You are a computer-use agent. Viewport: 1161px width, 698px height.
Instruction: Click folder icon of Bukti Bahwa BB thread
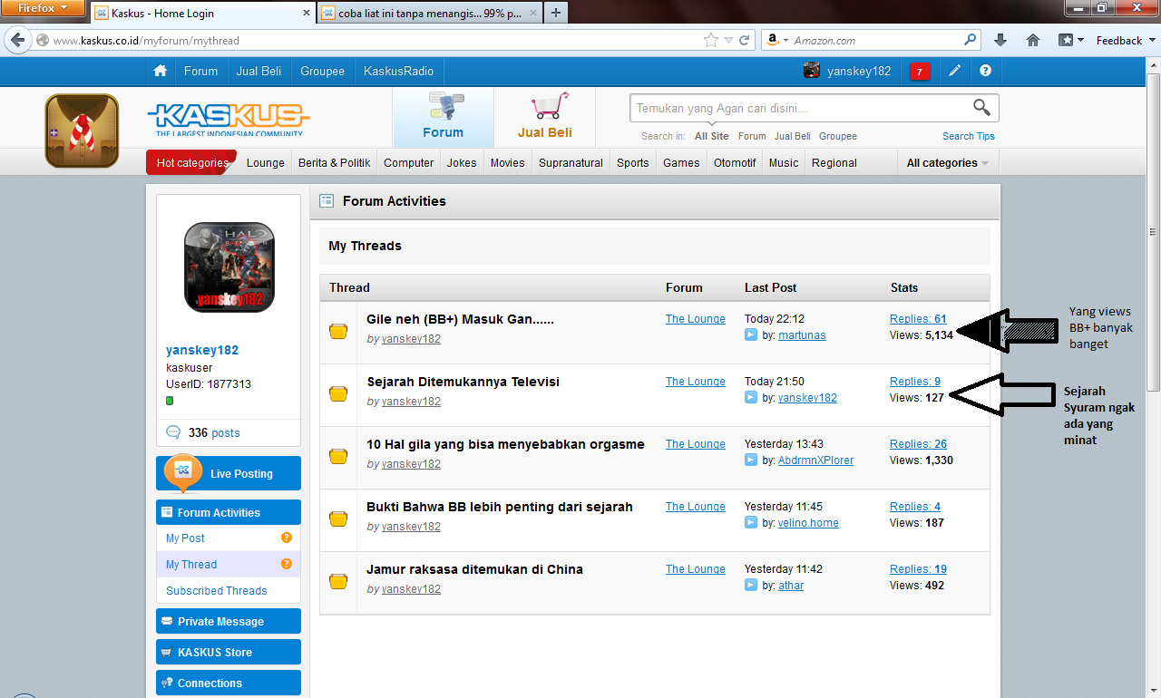[338, 519]
